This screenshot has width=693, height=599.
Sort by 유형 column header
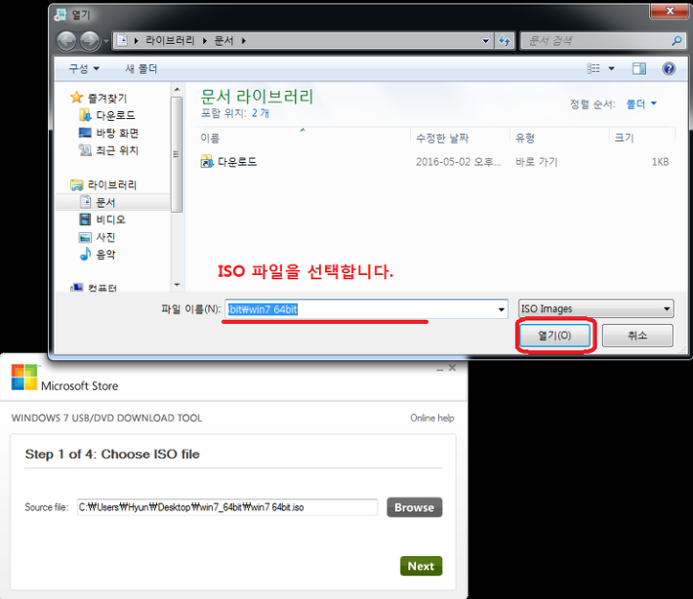[x=560, y=139]
